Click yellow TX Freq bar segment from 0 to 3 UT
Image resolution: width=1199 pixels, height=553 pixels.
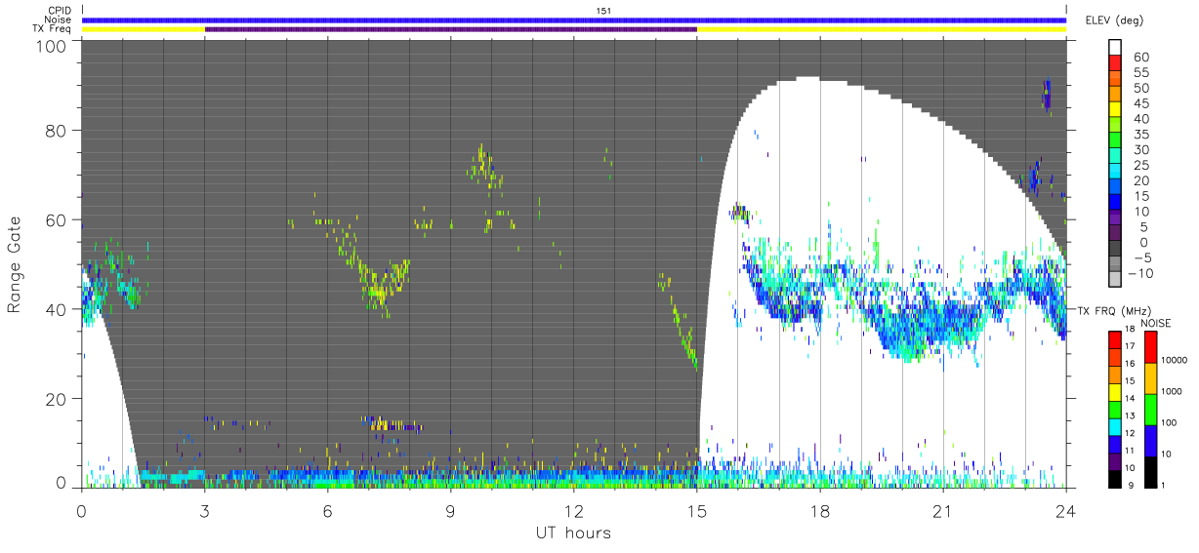tap(144, 29)
